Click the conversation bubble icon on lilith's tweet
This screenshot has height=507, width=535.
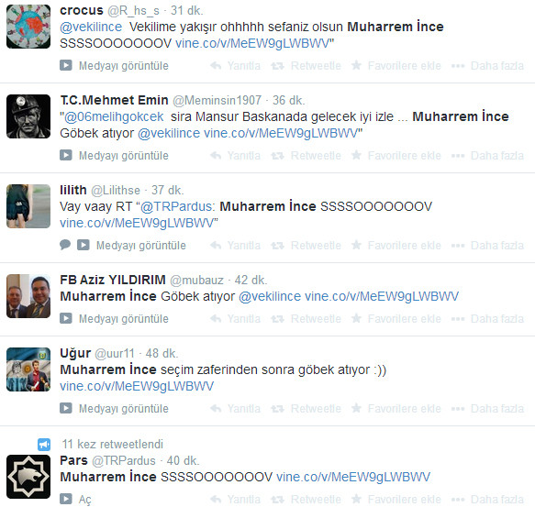65,245
